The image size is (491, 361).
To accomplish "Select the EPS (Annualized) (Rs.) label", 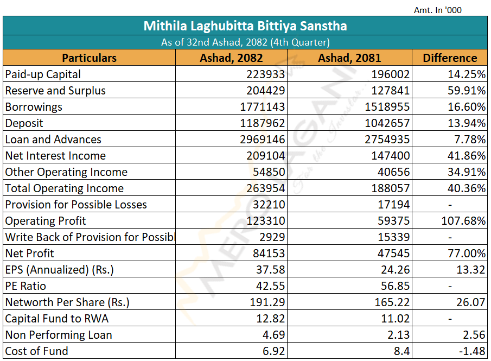I will pos(60,270).
